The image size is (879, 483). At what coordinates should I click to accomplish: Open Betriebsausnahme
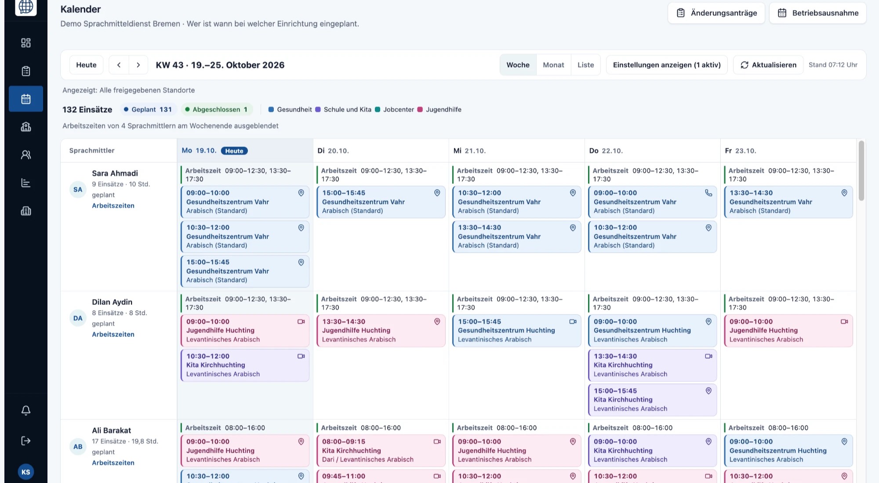(817, 13)
